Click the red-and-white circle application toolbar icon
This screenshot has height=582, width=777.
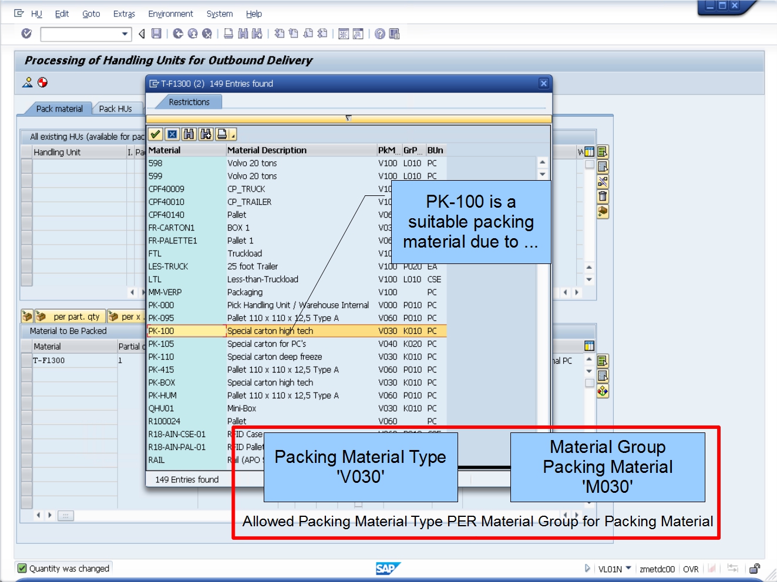point(42,82)
